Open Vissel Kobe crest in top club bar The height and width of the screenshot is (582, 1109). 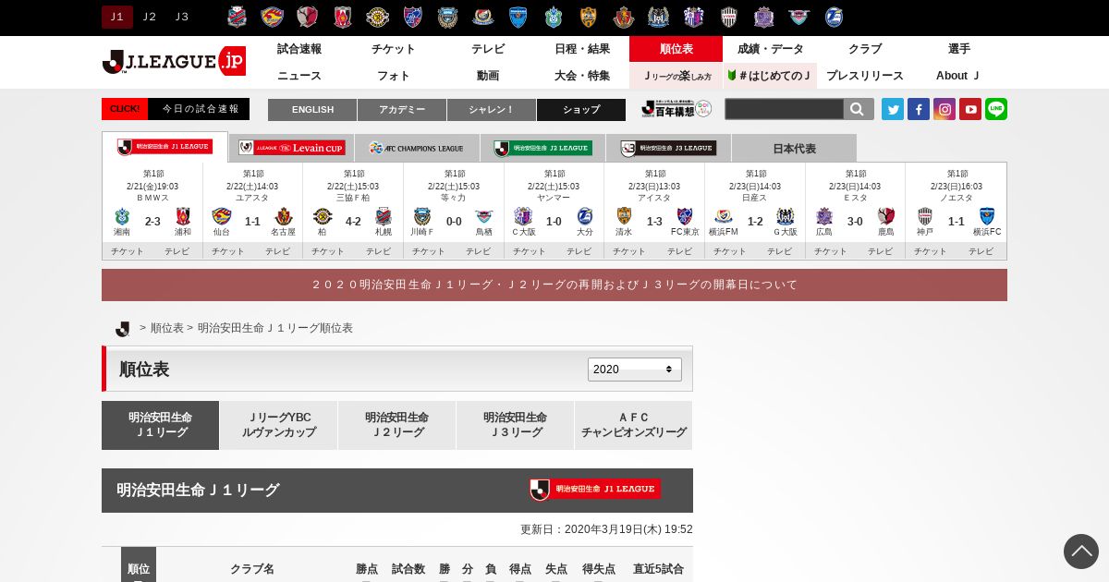coord(729,17)
